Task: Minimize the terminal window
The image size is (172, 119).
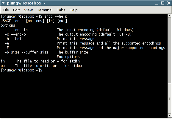Action: 157,3
